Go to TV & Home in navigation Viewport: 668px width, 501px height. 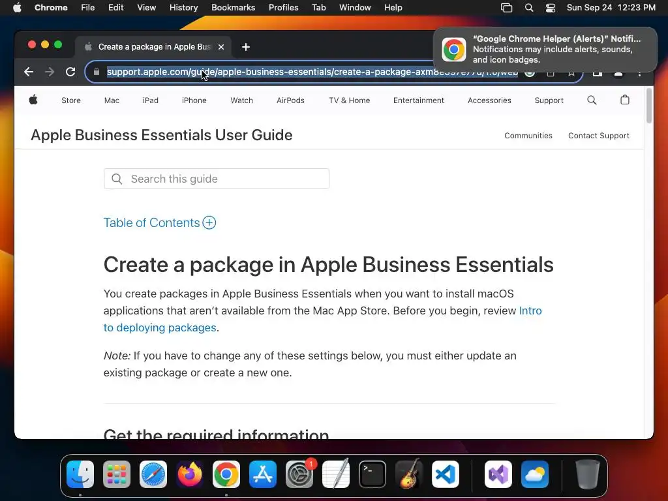pyautogui.click(x=350, y=100)
